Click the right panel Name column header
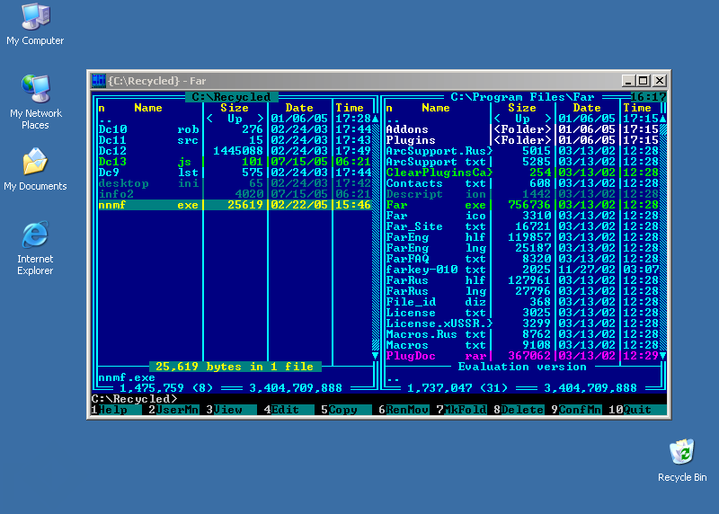Image resolution: width=719 pixels, height=514 pixels. [x=436, y=108]
